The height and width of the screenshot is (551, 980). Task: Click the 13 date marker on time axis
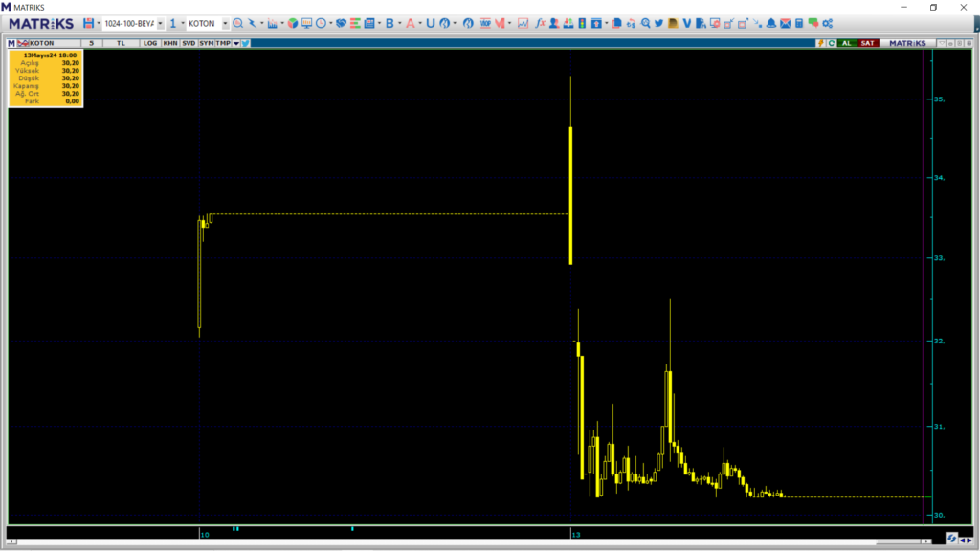click(x=575, y=535)
